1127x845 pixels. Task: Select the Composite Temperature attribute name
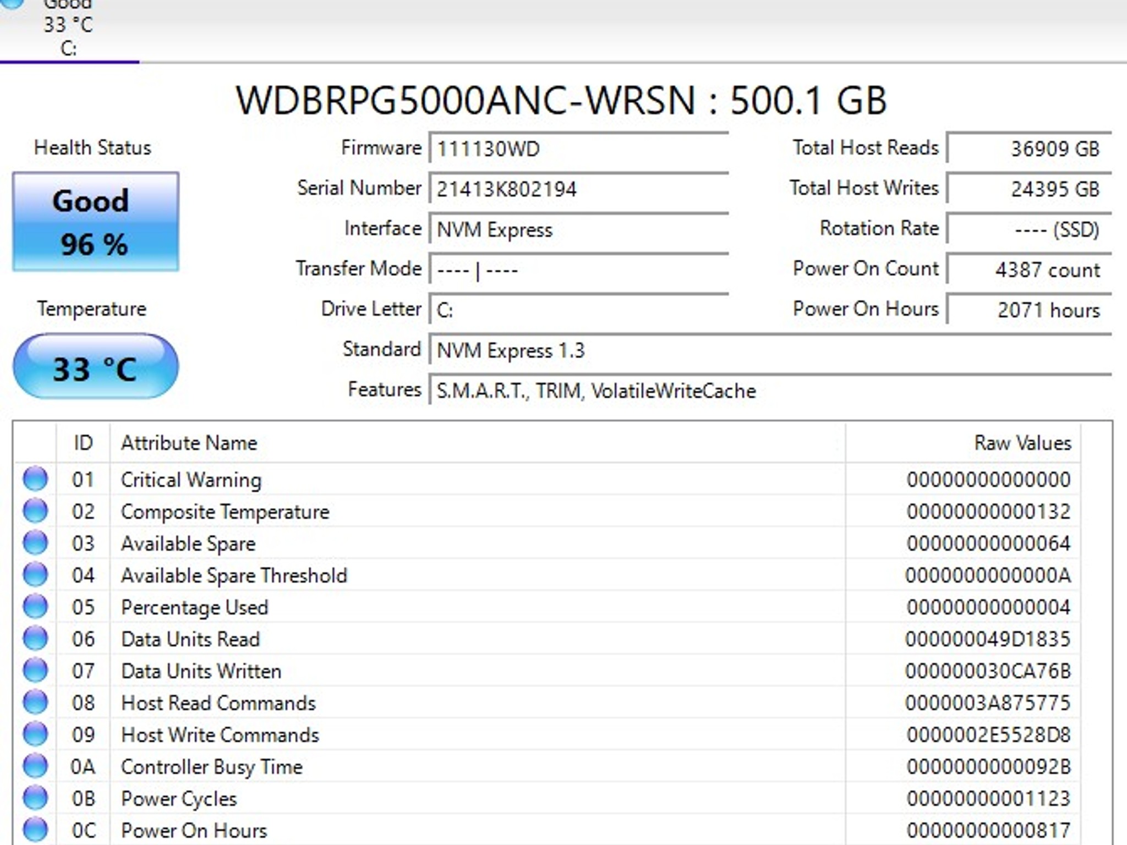coord(225,512)
